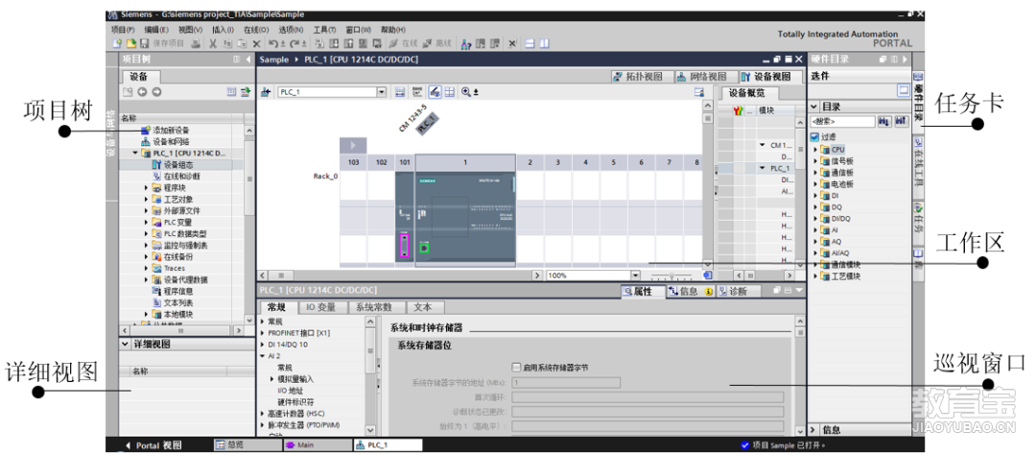Open Add New Device (添加新设备) in project tree
1036x455 pixels.
pyautogui.click(x=170, y=130)
